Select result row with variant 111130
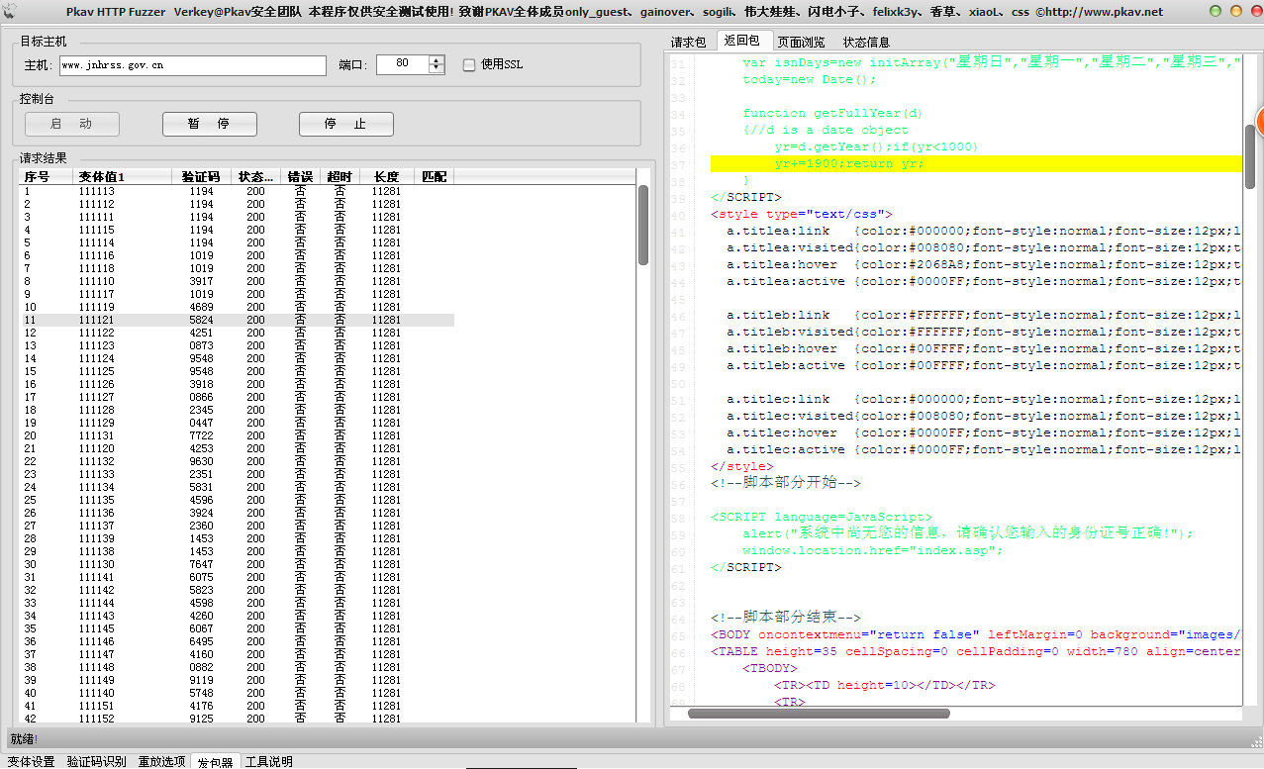This screenshot has width=1264, height=769. (x=238, y=564)
